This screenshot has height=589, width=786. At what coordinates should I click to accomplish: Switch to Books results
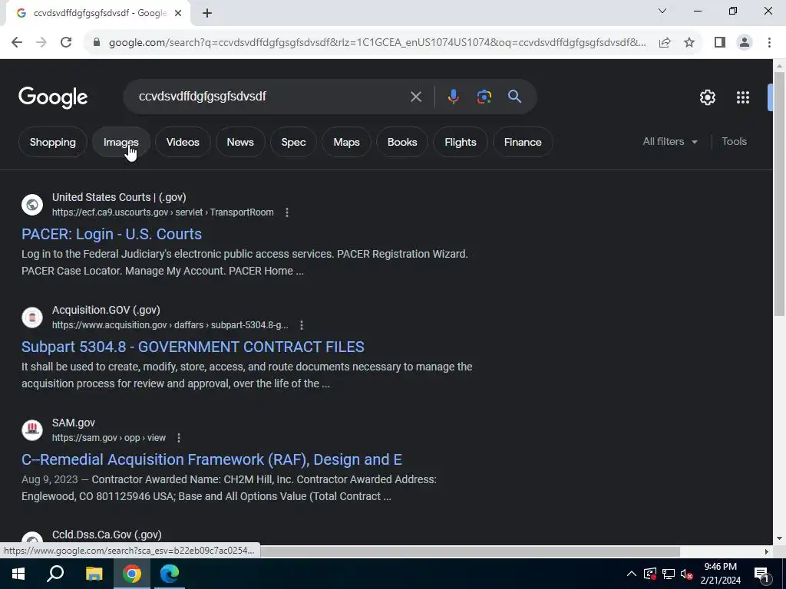[x=402, y=142]
